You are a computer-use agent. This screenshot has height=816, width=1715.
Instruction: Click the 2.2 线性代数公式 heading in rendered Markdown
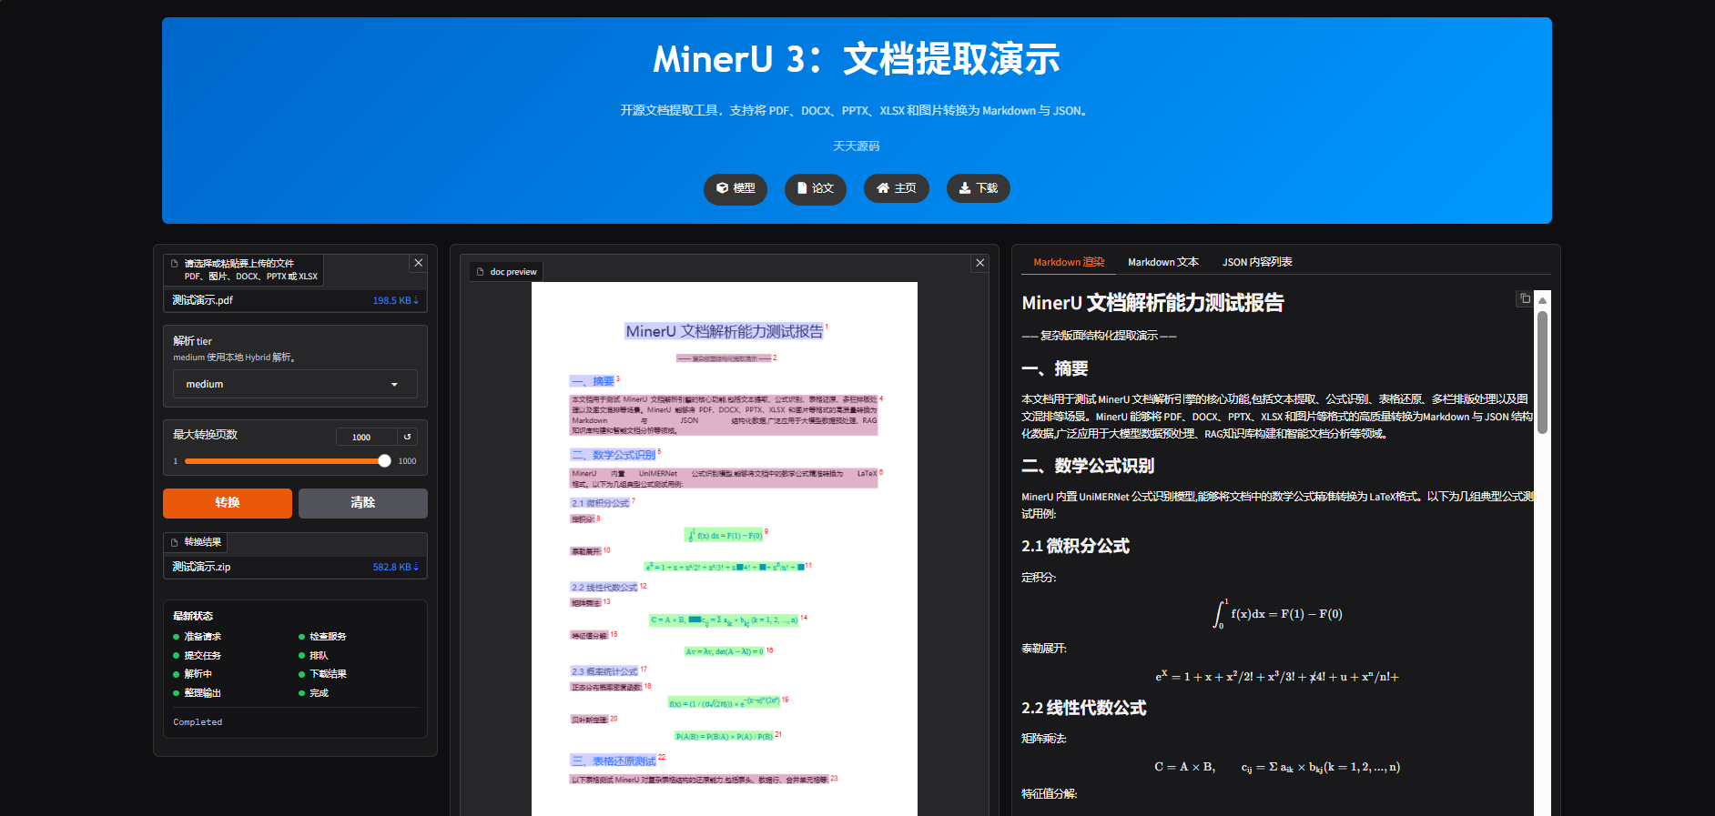[1083, 708]
